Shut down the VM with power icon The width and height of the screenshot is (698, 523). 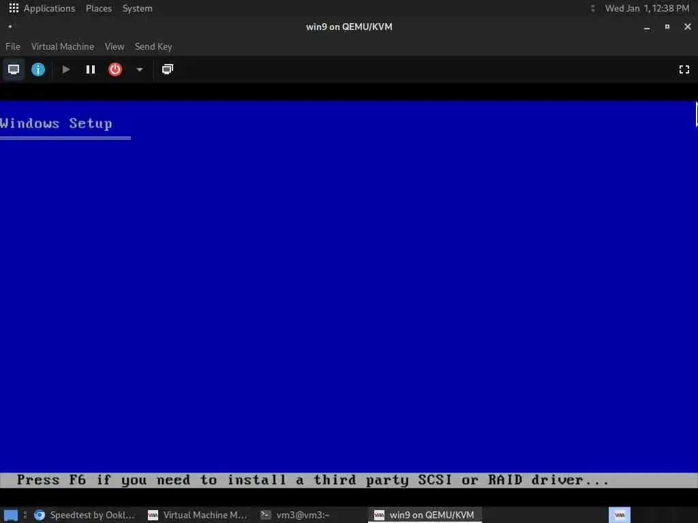(x=115, y=69)
